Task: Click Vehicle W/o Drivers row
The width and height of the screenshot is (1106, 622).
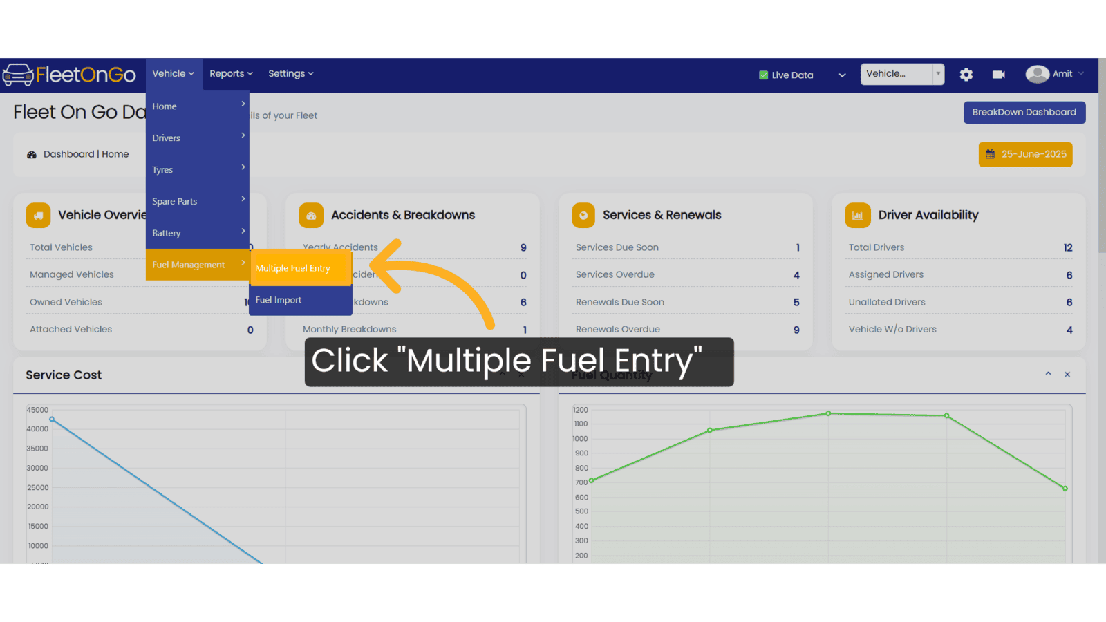Action: click(x=960, y=330)
